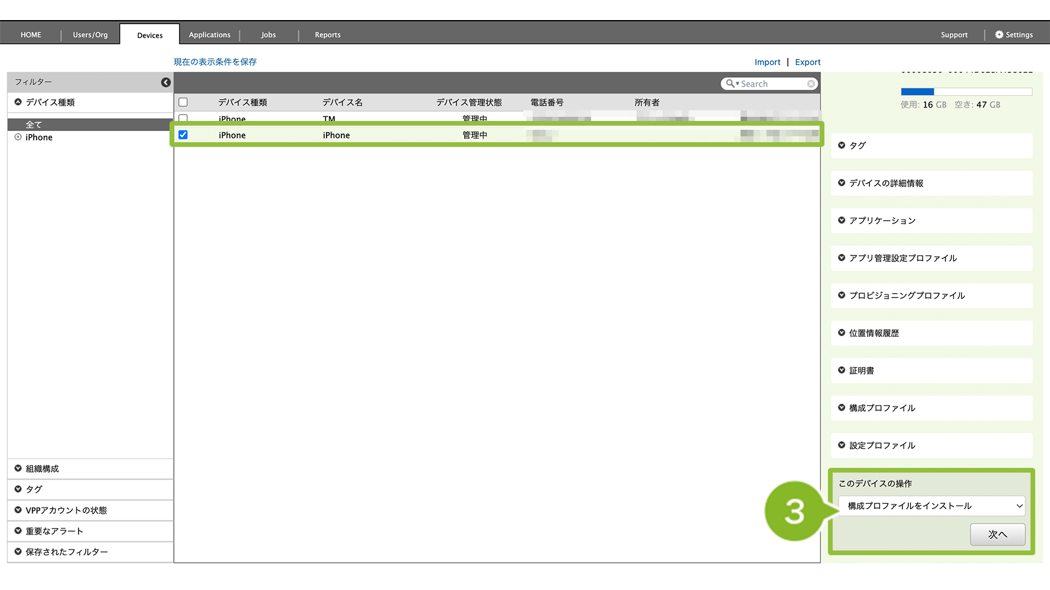
Task: Sort by デバイス管理状態 column header
Action: [469, 102]
